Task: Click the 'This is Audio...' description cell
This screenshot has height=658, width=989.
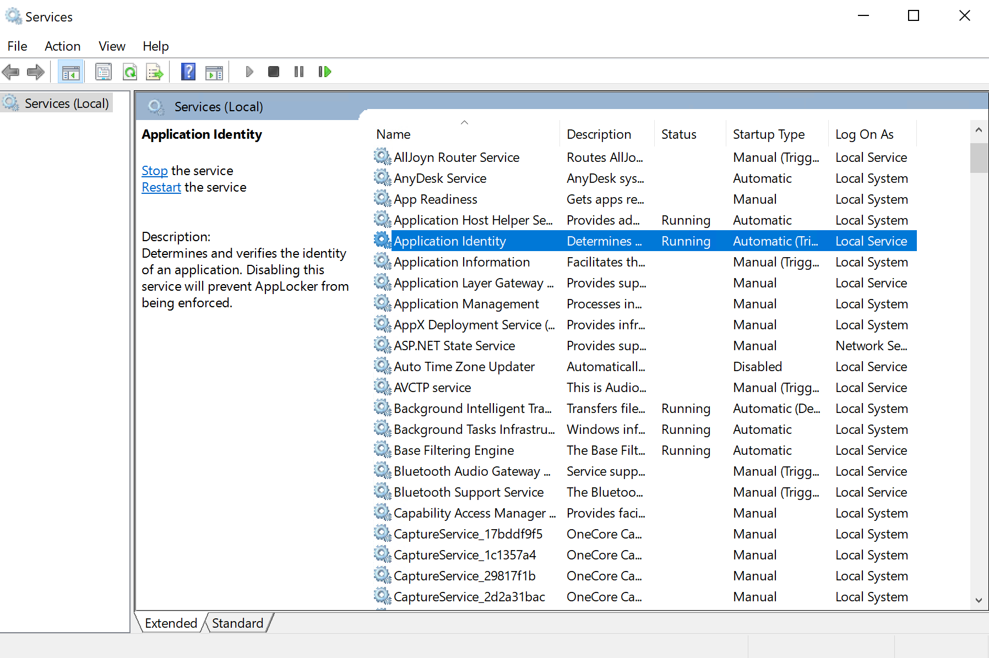Action: (606, 387)
